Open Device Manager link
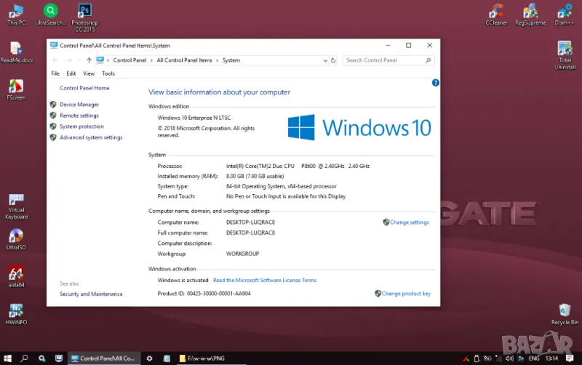The image size is (582, 365). click(79, 105)
